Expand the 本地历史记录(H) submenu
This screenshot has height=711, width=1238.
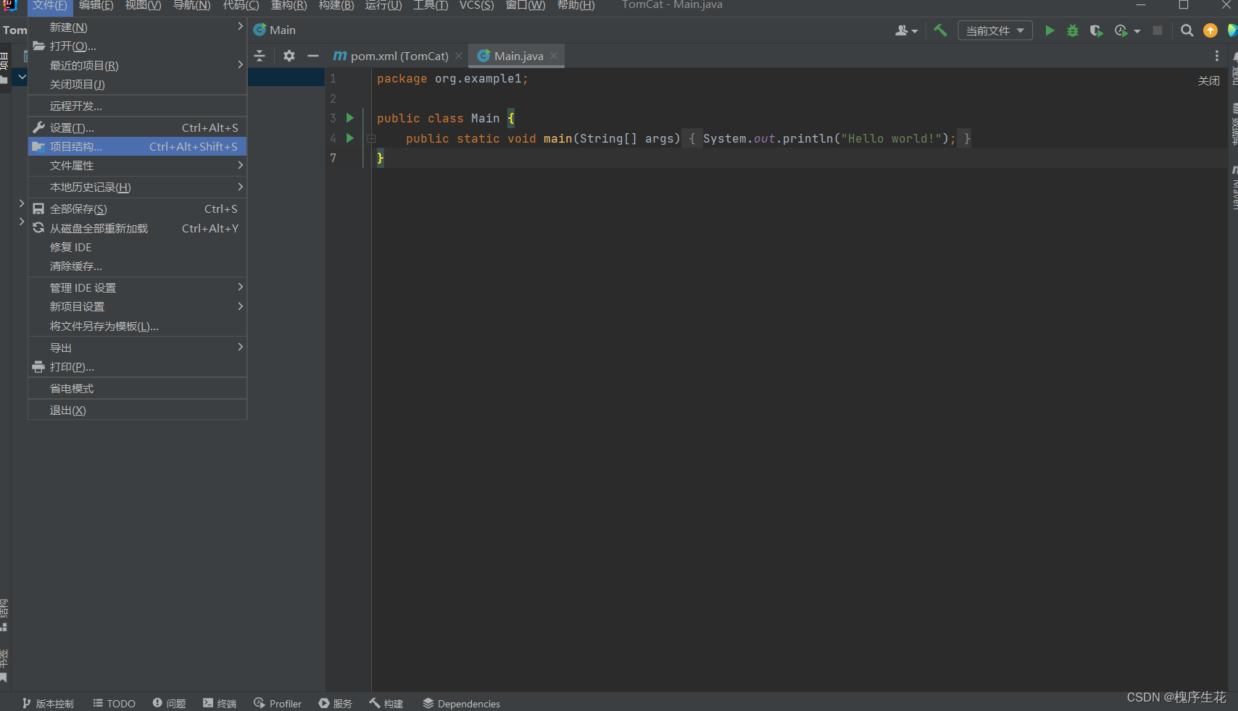click(x=138, y=188)
